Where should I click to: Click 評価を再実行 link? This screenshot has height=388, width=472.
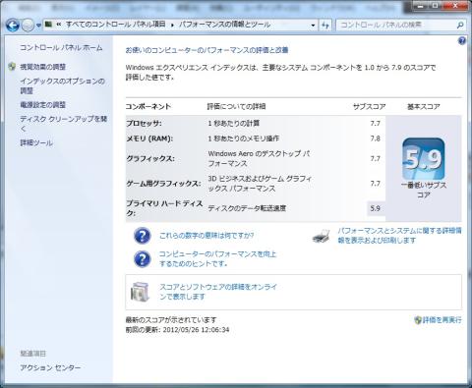[442, 320]
